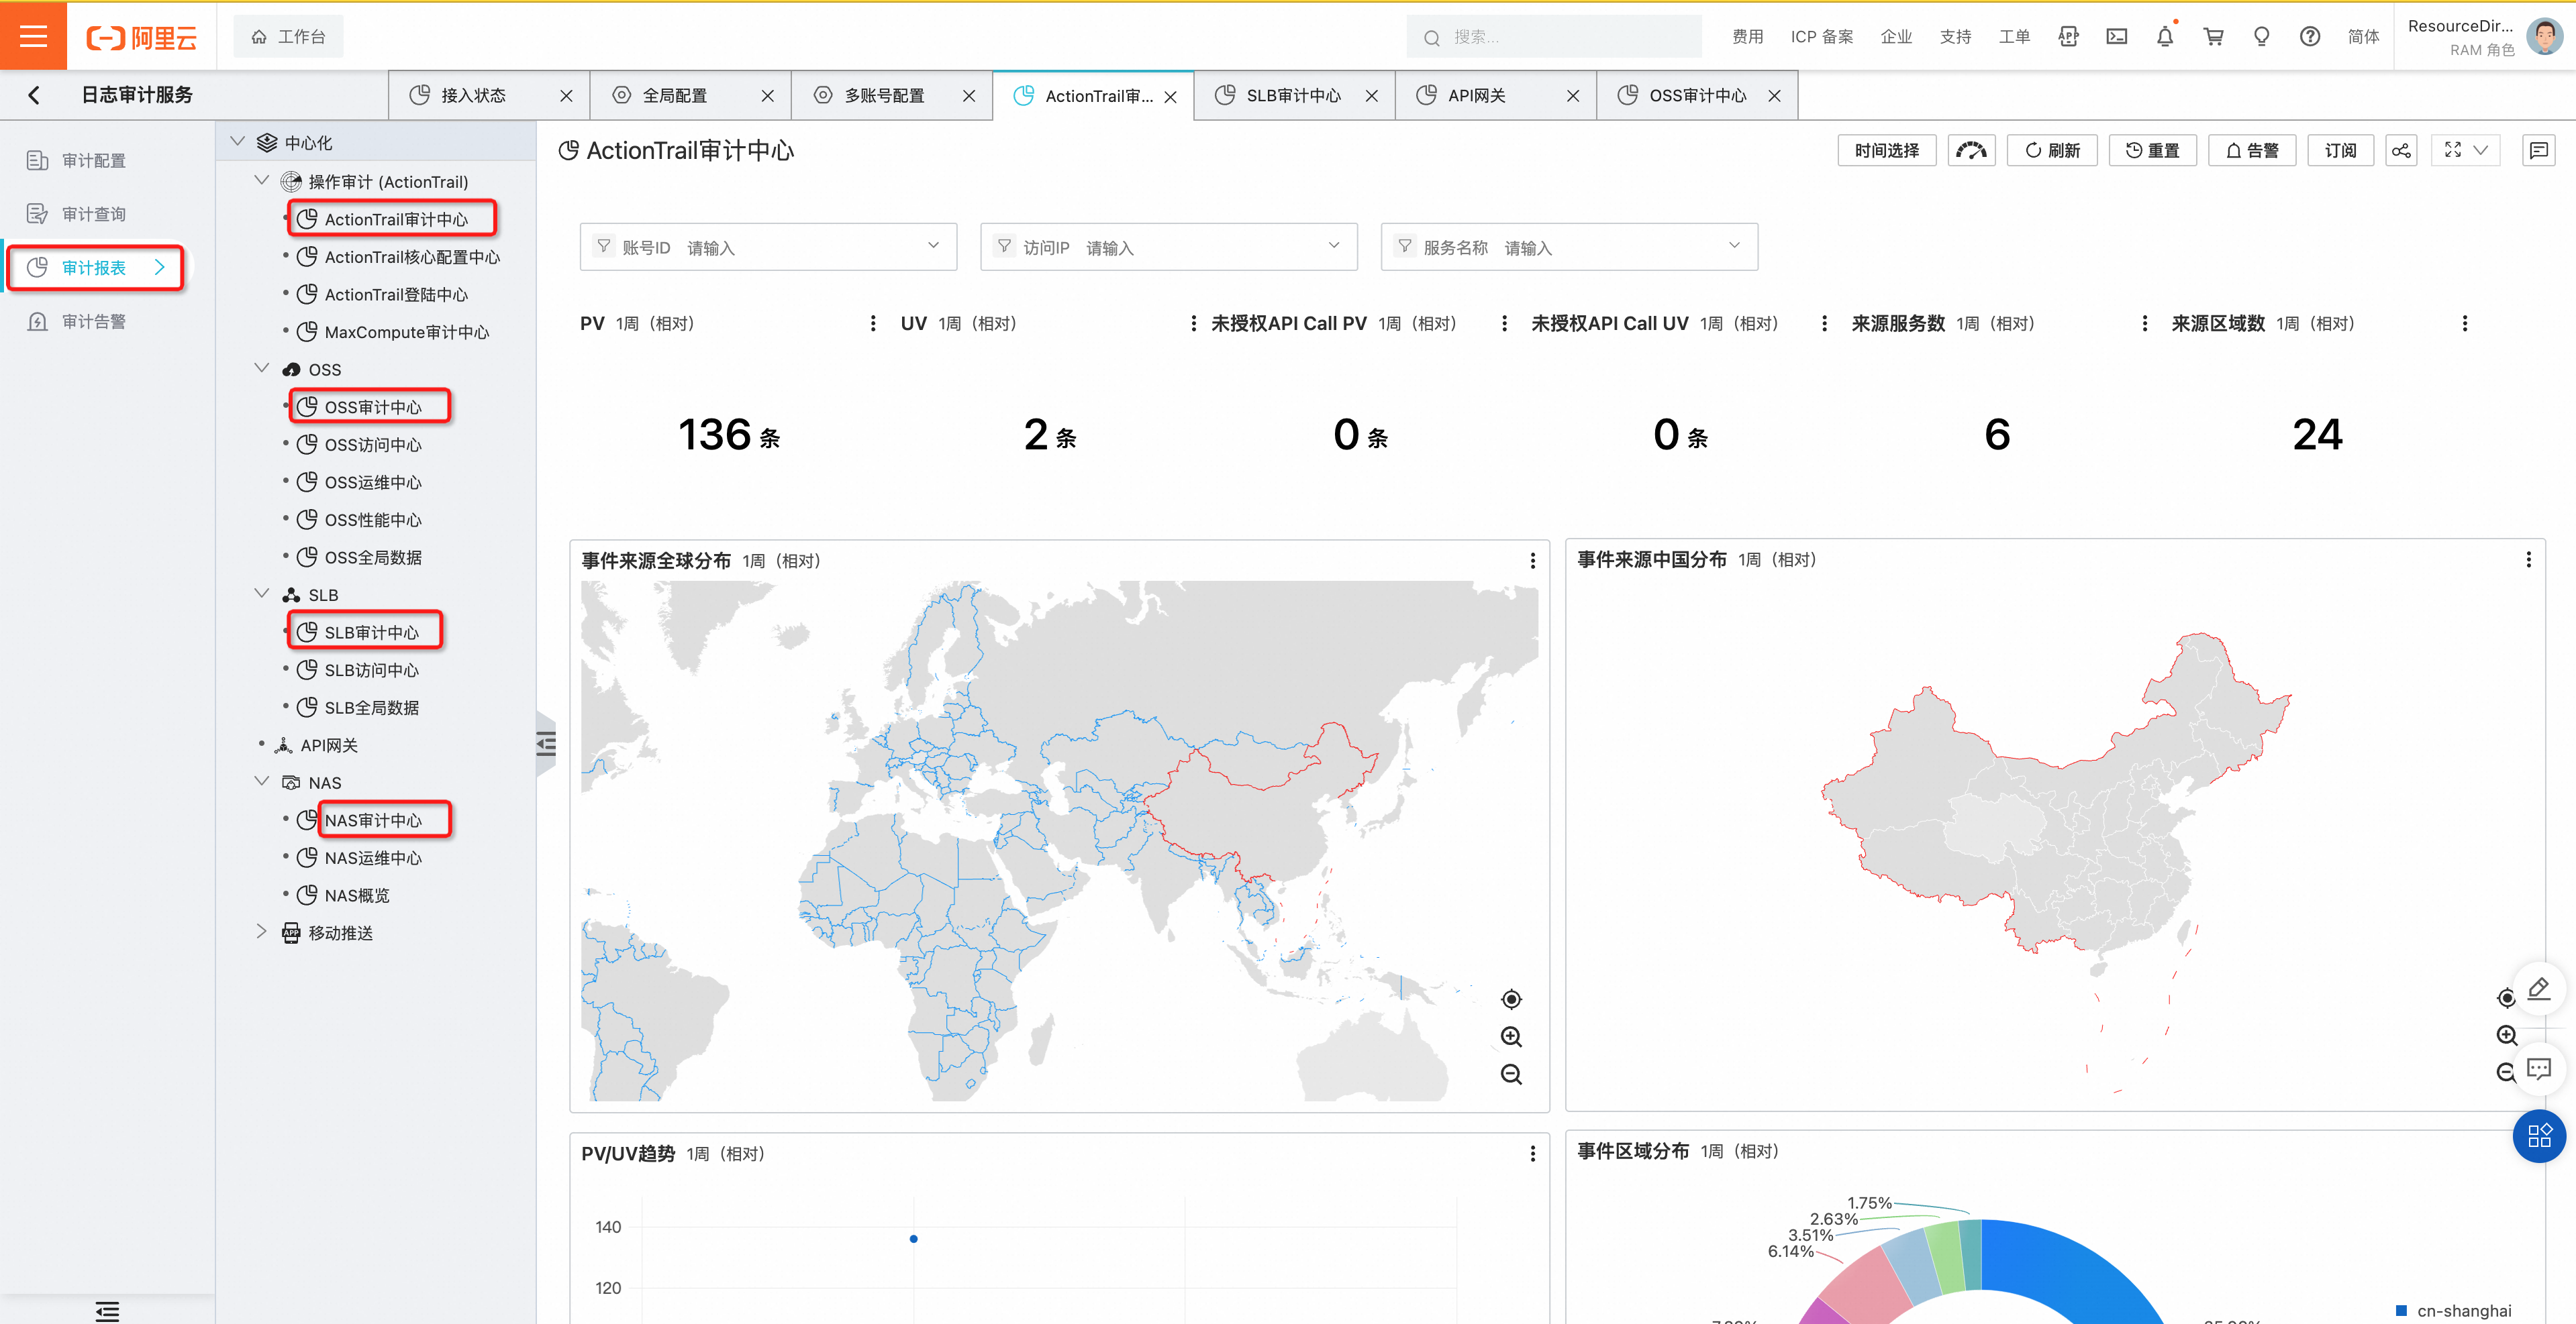Image resolution: width=2576 pixels, height=1324 pixels.
Task: Open PV/UV trend chart options menu
Action: (x=1532, y=1154)
